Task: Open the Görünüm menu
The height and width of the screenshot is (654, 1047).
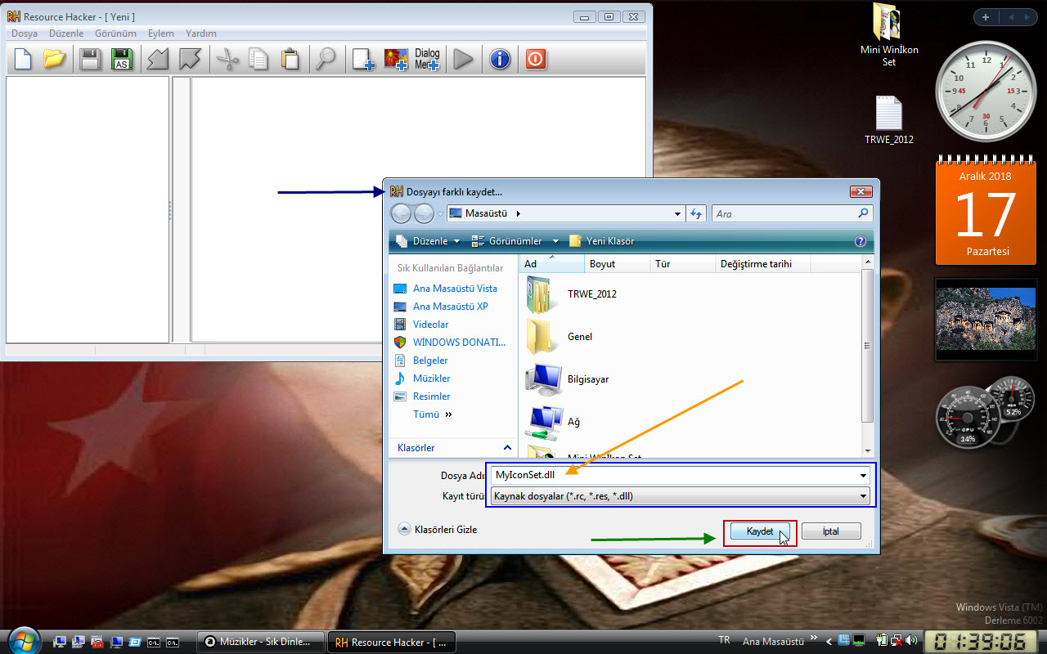Action: pos(115,34)
